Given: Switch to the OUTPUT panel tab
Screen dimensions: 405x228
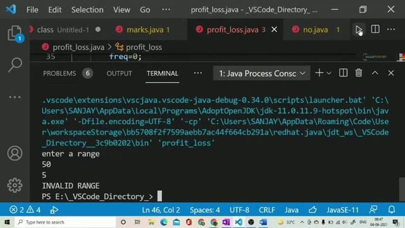Looking at the screenshot, I should click(x=119, y=73).
